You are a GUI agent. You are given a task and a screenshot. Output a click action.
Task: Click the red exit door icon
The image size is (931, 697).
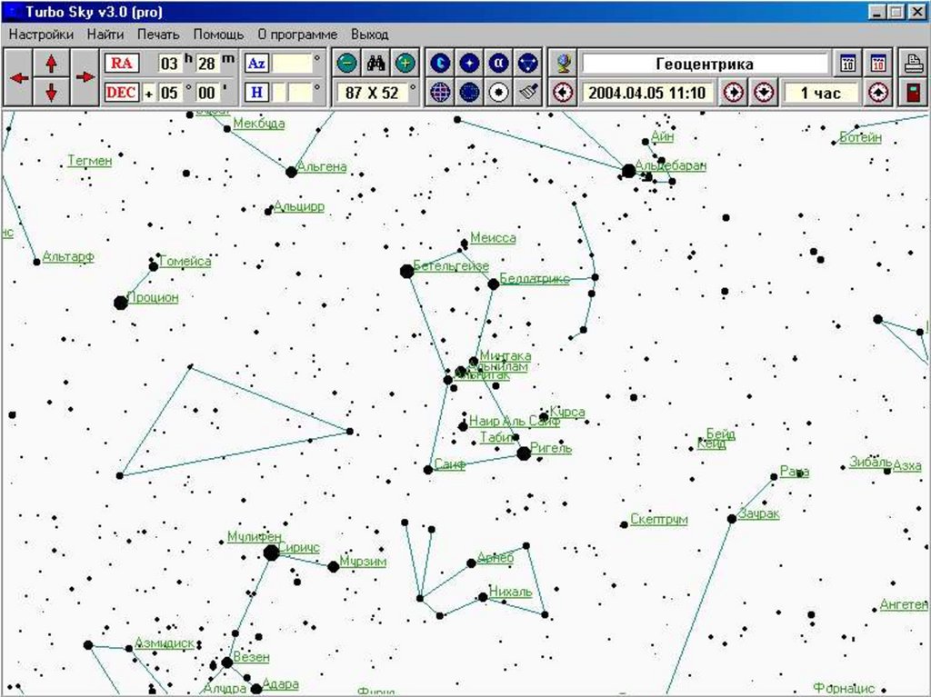pyautogui.click(x=914, y=93)
